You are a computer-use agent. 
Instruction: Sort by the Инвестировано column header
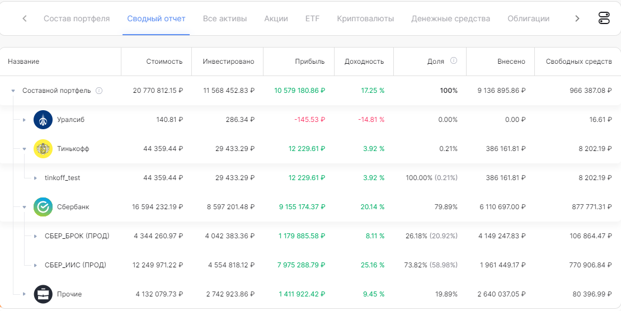[x=228, y=62]
